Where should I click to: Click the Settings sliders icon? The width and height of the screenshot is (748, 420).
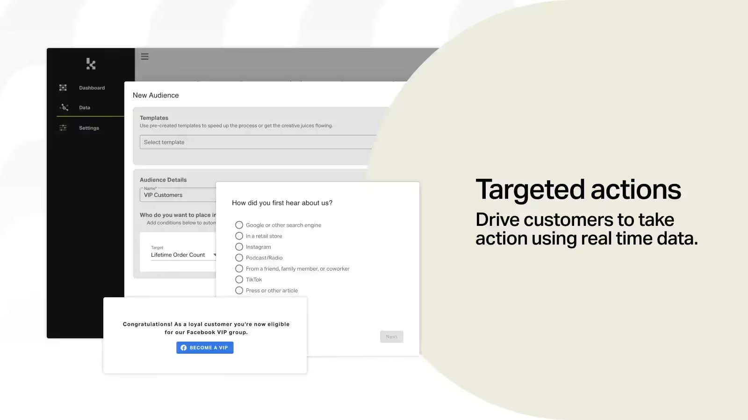63,128
